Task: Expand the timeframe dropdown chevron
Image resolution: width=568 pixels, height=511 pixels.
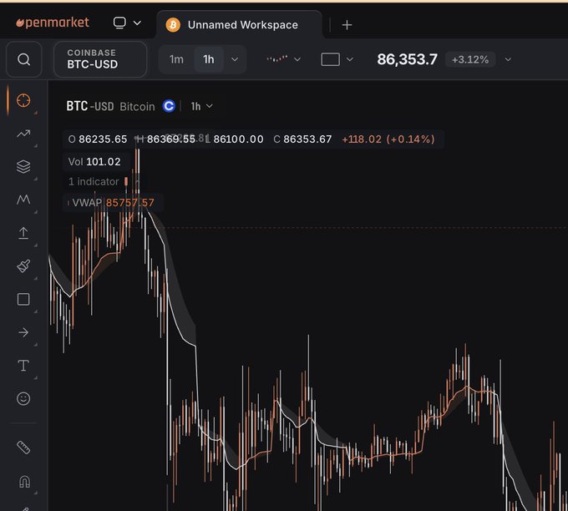Action: coord(235,59)
